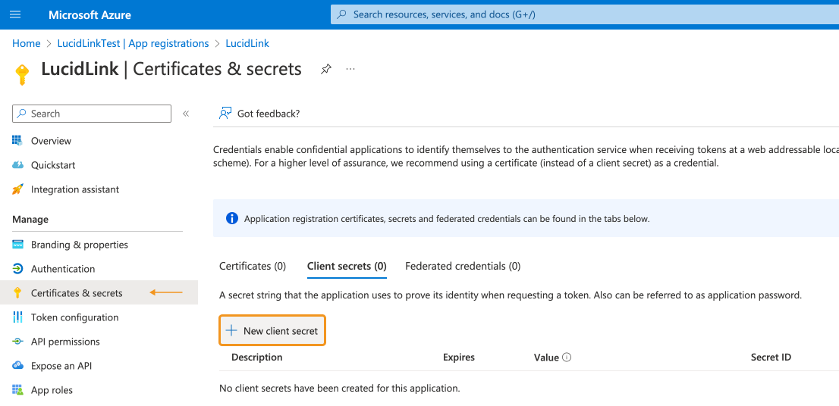Open LucidLinkTest | App registrations breadcrumb

tap(134, 43)
